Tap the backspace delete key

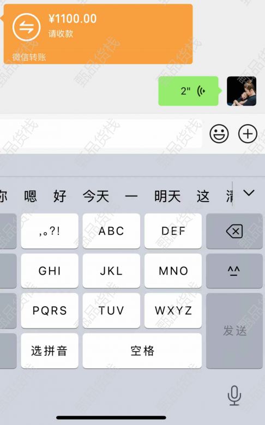[234, 231]
